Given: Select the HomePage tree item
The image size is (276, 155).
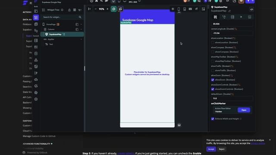Looking at the screenshot, I should point(51,25).
